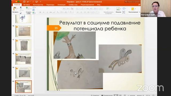Image resolution: width=171 pixels, height=96 pixels.
Task: Toggle Примечания comments pane
Action: tap(107, 95)
